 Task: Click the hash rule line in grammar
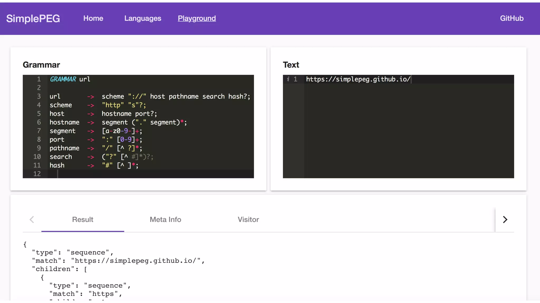point(57,165)
